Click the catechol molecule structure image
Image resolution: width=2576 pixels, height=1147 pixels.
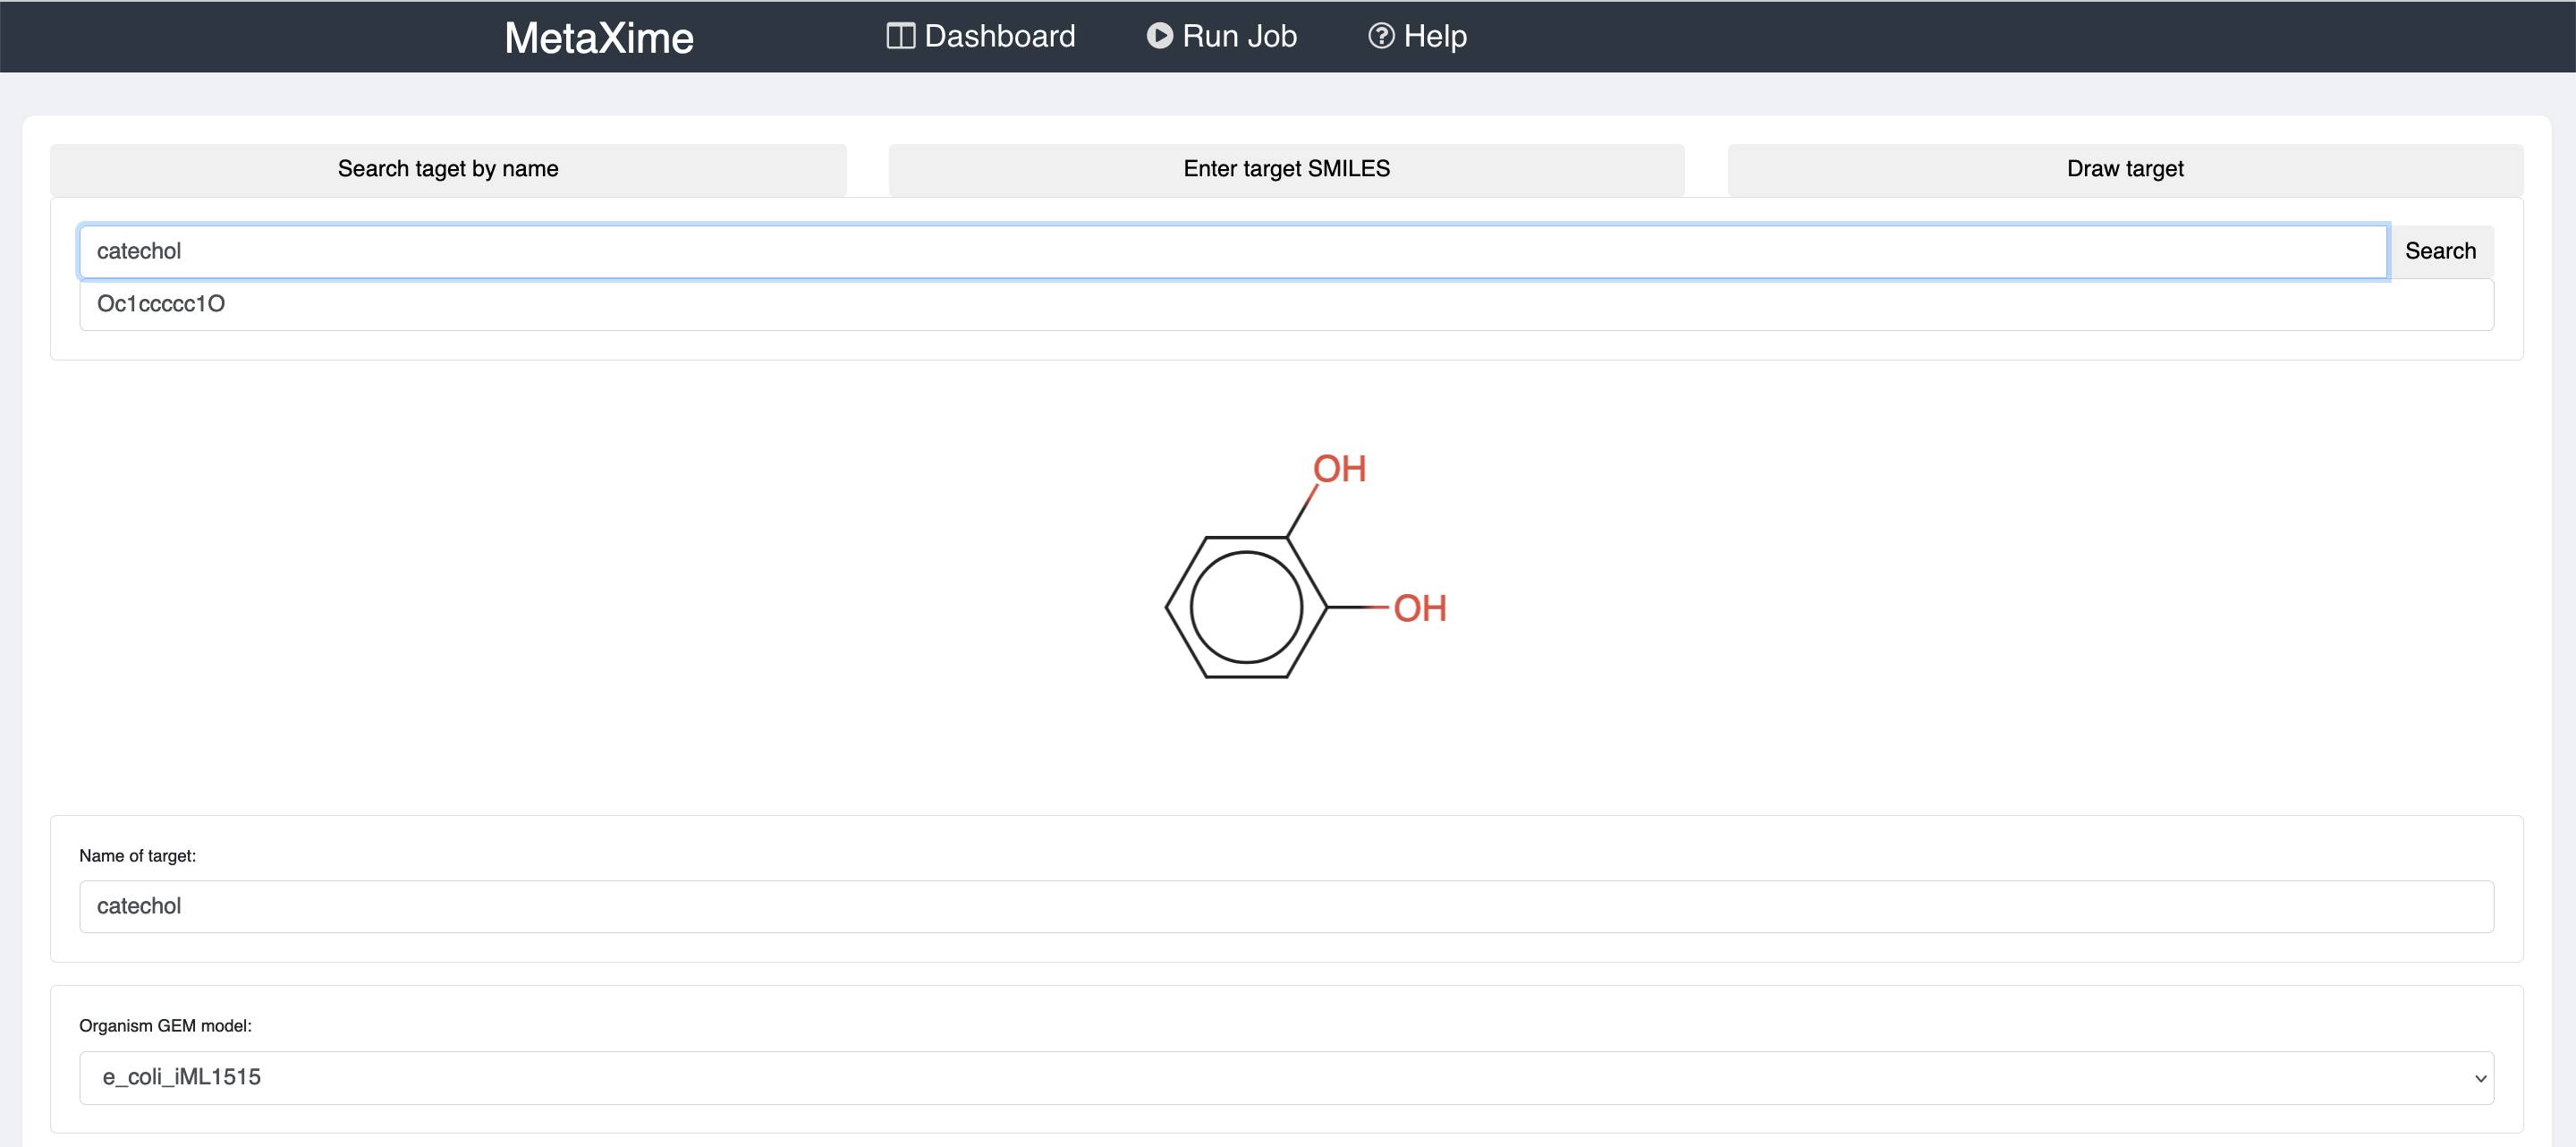point(1306,566)
